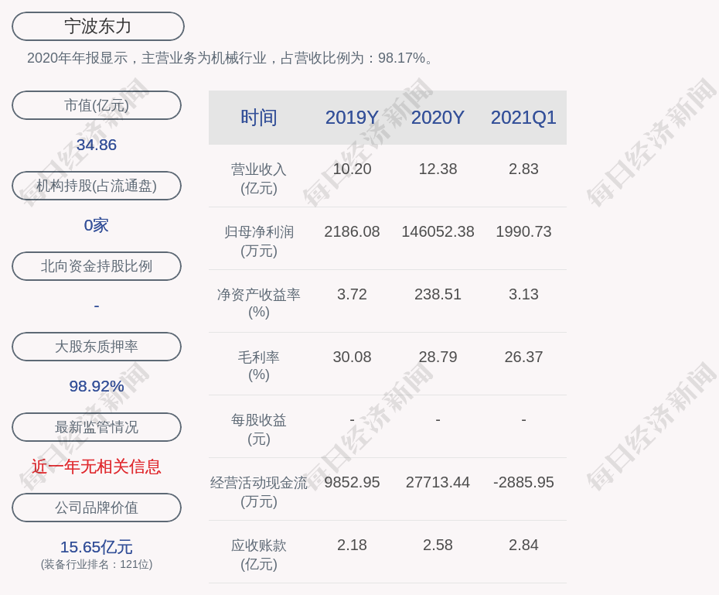The height and width of the screenshot is (595, 719).
Task: Click the red 近一年无相关信息 text
Action: [97, 467]
